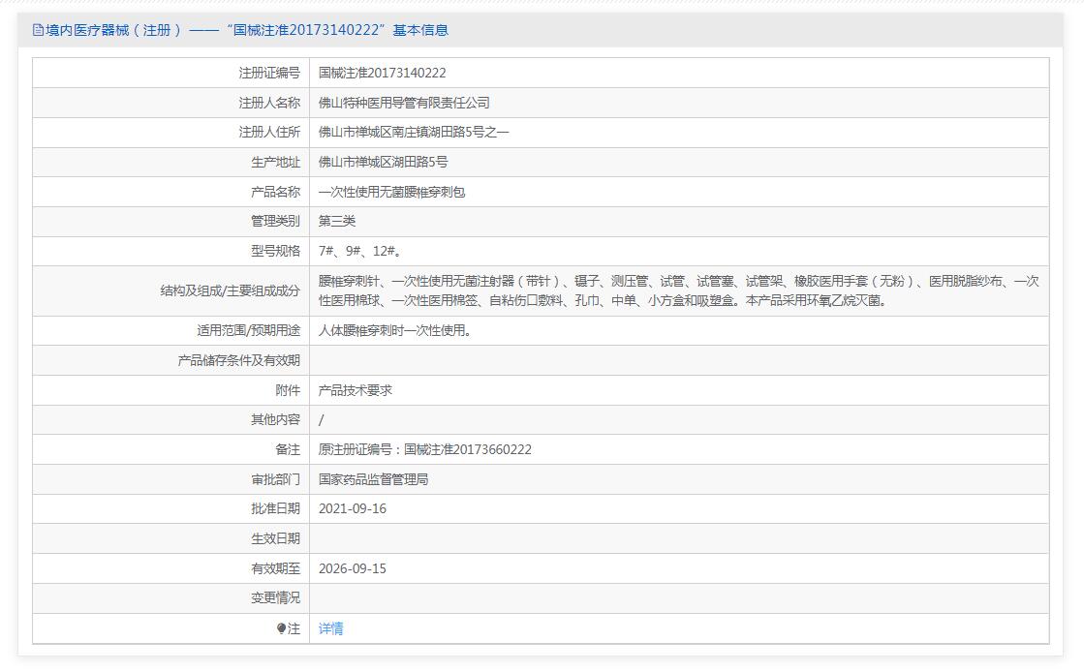This screenshot has height=672, width=1084.
Task: Select the text 人体腰椎穿刺时一次性使用。
Action: pyautogui.click(x=394, y=330)
